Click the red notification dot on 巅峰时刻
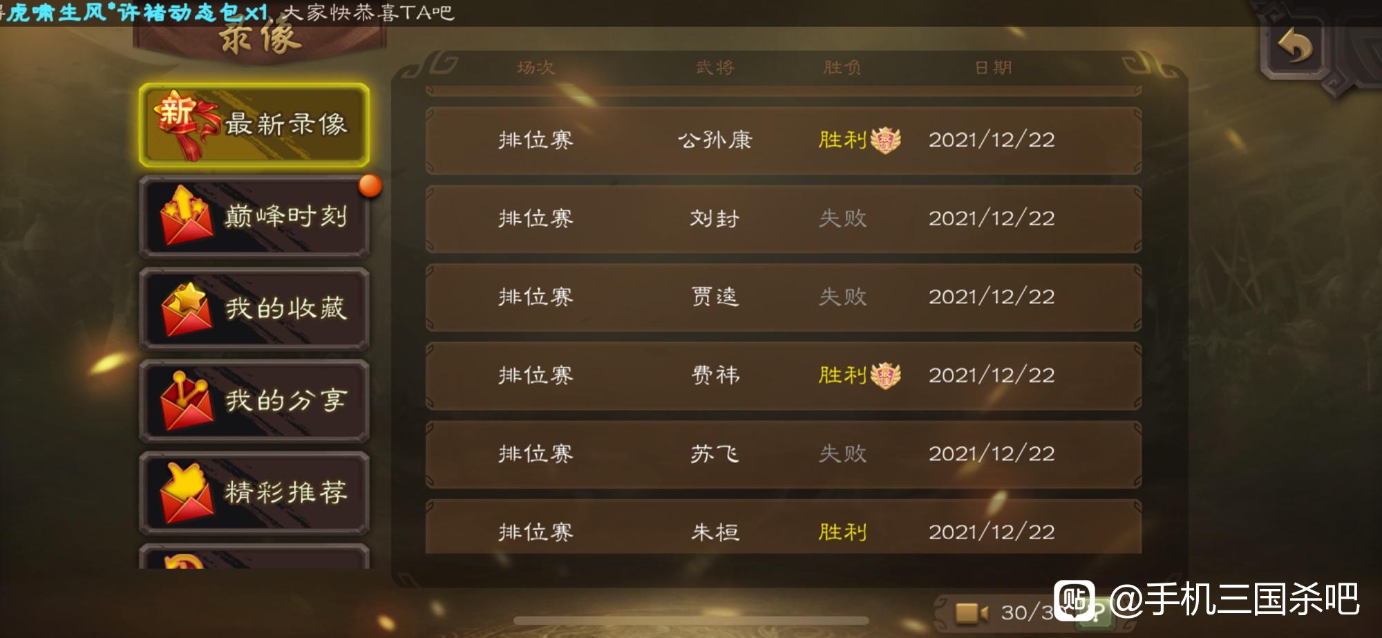 click(x=370, y=185)
